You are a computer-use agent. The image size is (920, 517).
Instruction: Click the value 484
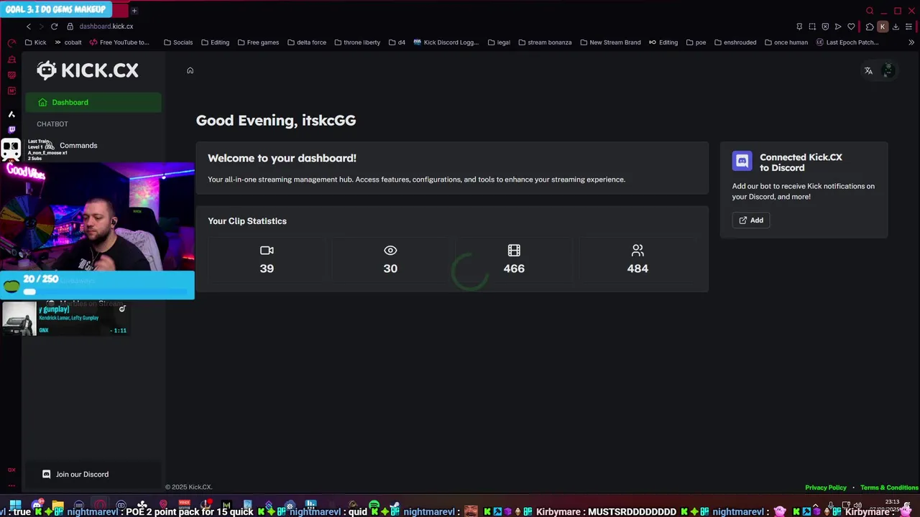638,269
